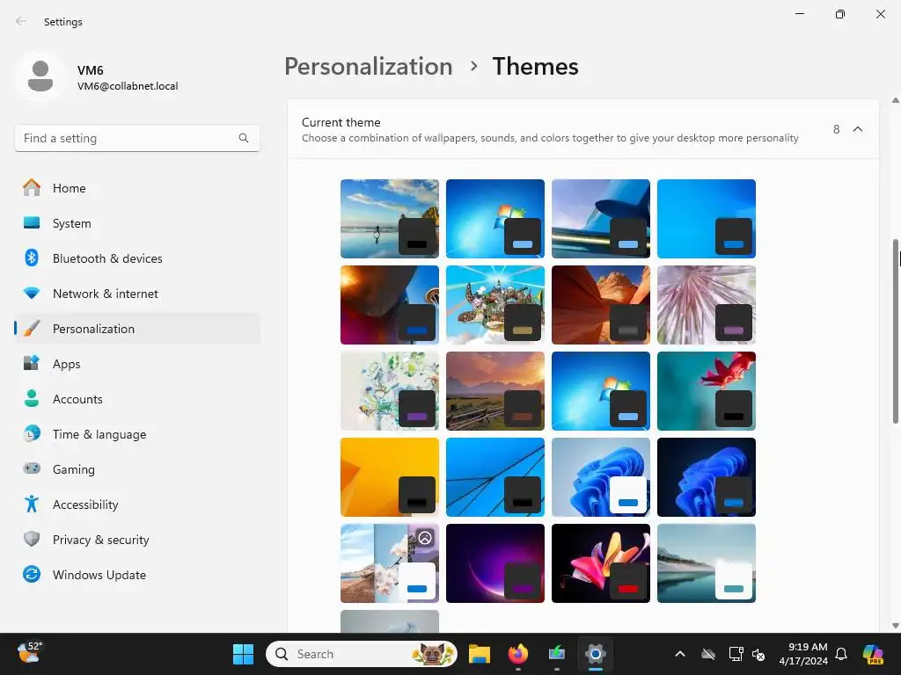
Task: Open Accounts settings
Action: point(136,399)
